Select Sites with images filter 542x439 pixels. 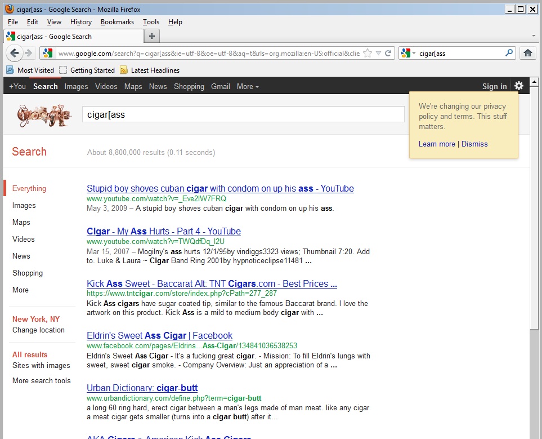(x=41, y=366)
